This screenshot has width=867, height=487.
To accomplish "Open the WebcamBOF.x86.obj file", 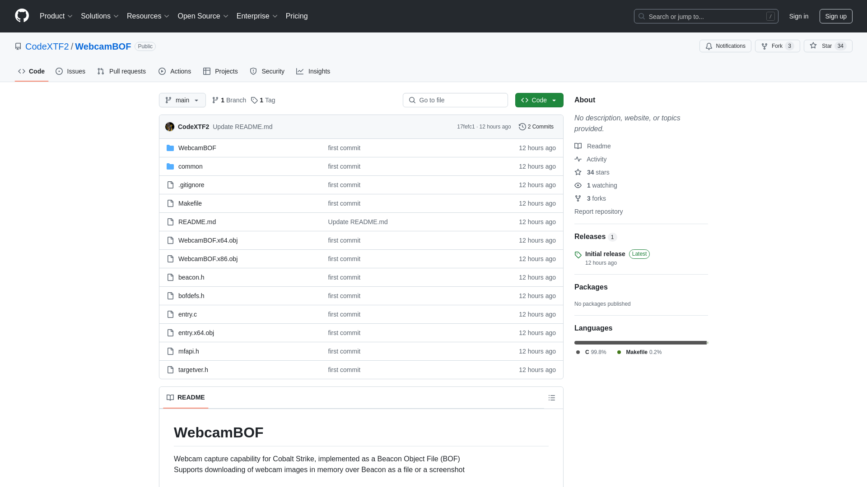I will (x=208, y=259).
